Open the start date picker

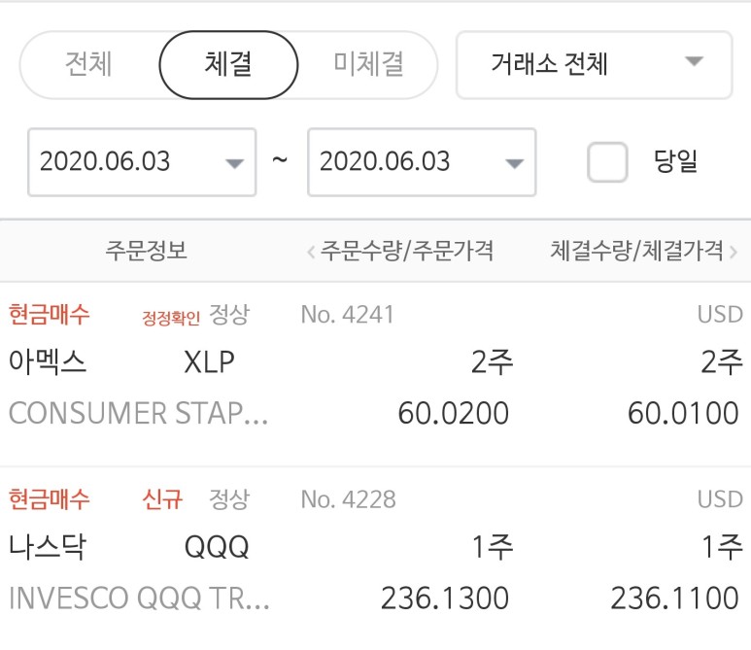pos(142,162)
